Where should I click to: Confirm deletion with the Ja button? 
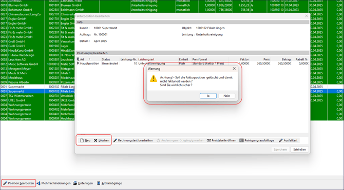pos(208,96)
